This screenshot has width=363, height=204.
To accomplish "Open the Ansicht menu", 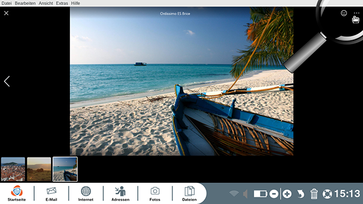I will coord(46,3).
